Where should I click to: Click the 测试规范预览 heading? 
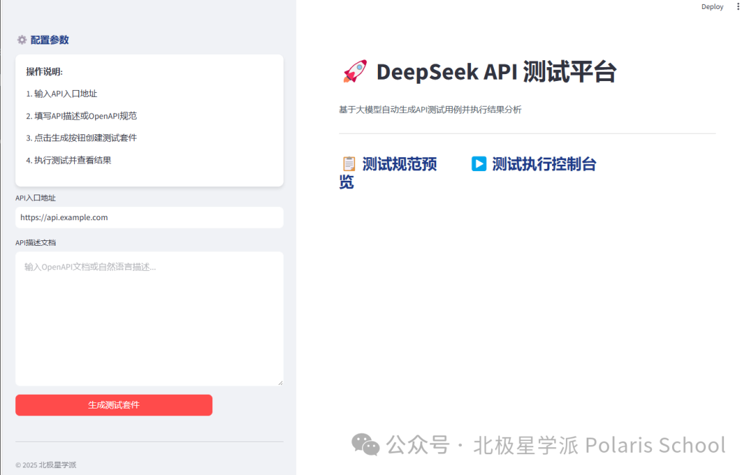[x=388, y=172]
